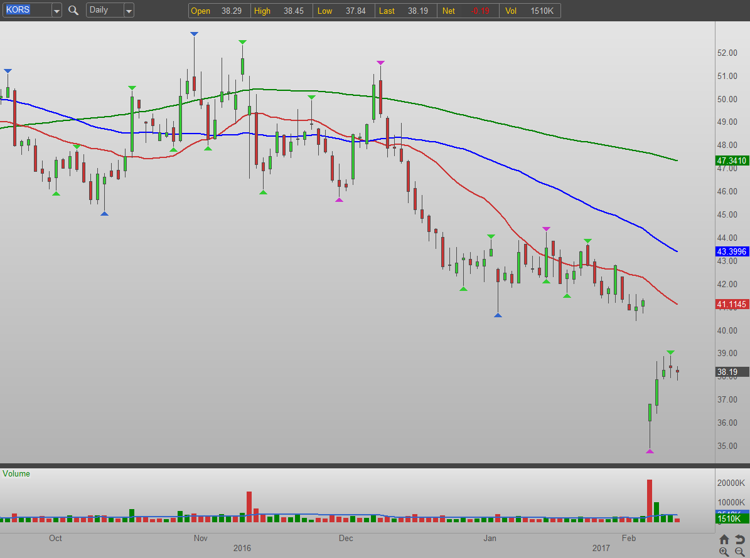750x558 pixels.
Task: Click the green 1510K volume axis tag
Action: tap(732, 519)
